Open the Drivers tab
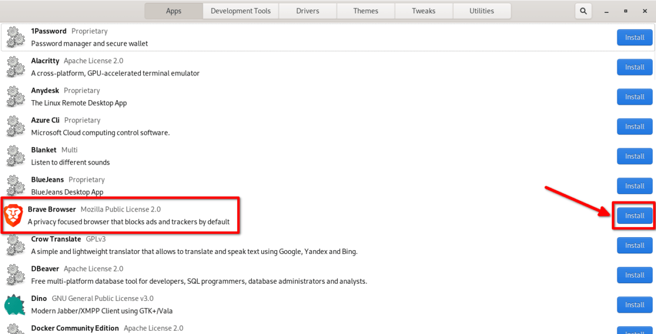Screen dimensions: 656x334 [307, 11]
